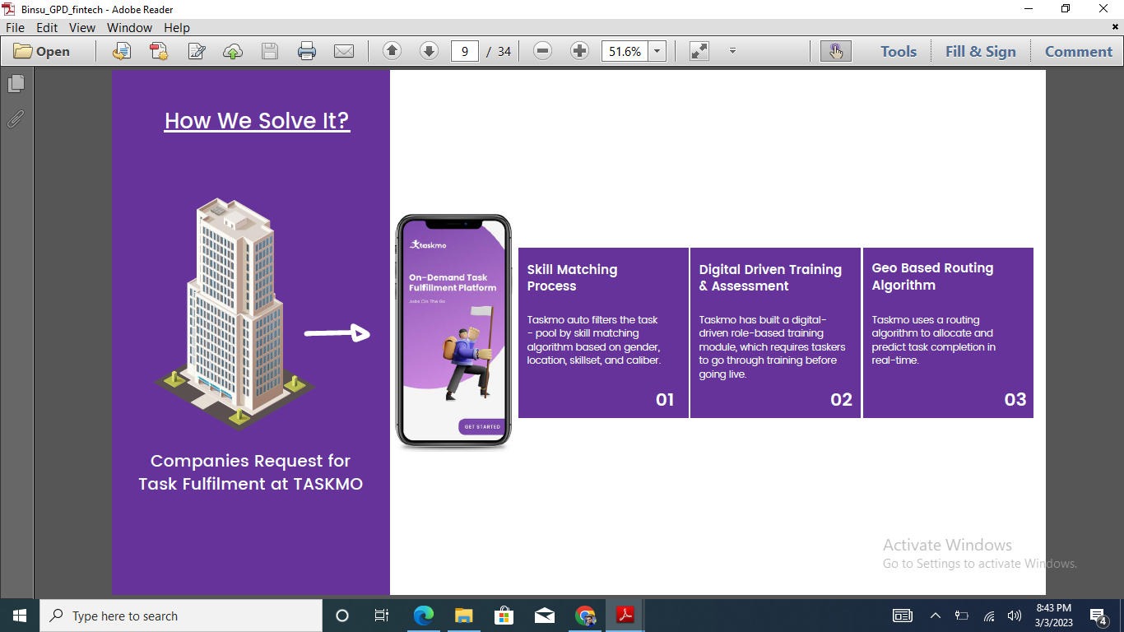Image resolution: width=1124 pixels, height=632 pixels.
Task: Toggle read mode fit-window icon
Action: click(699, 51)
